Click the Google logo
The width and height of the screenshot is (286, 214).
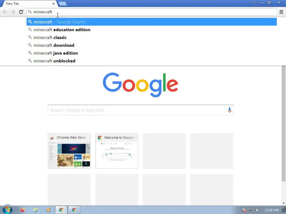click(140, 85)
